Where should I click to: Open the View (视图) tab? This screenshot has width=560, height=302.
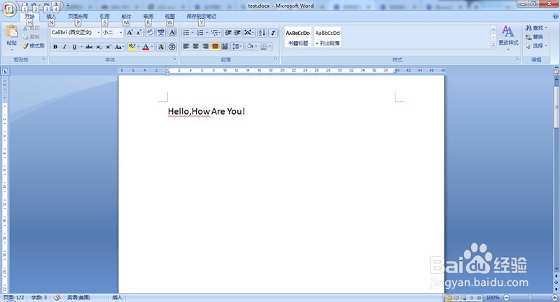click(x=169, y=16)
